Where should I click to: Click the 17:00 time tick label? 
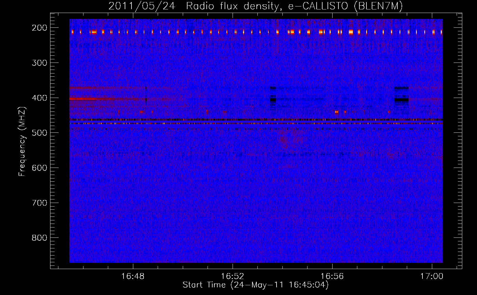(432, 276)
